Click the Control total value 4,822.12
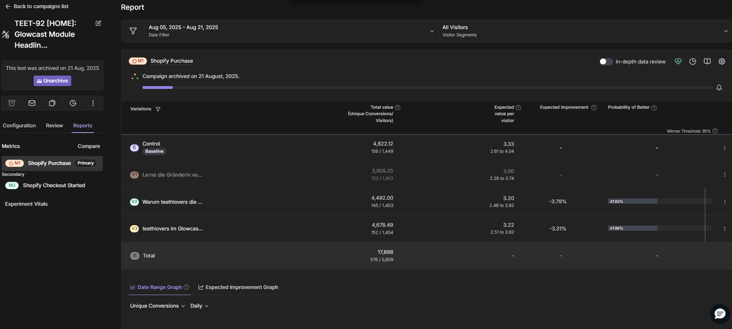 coord(383,144)
